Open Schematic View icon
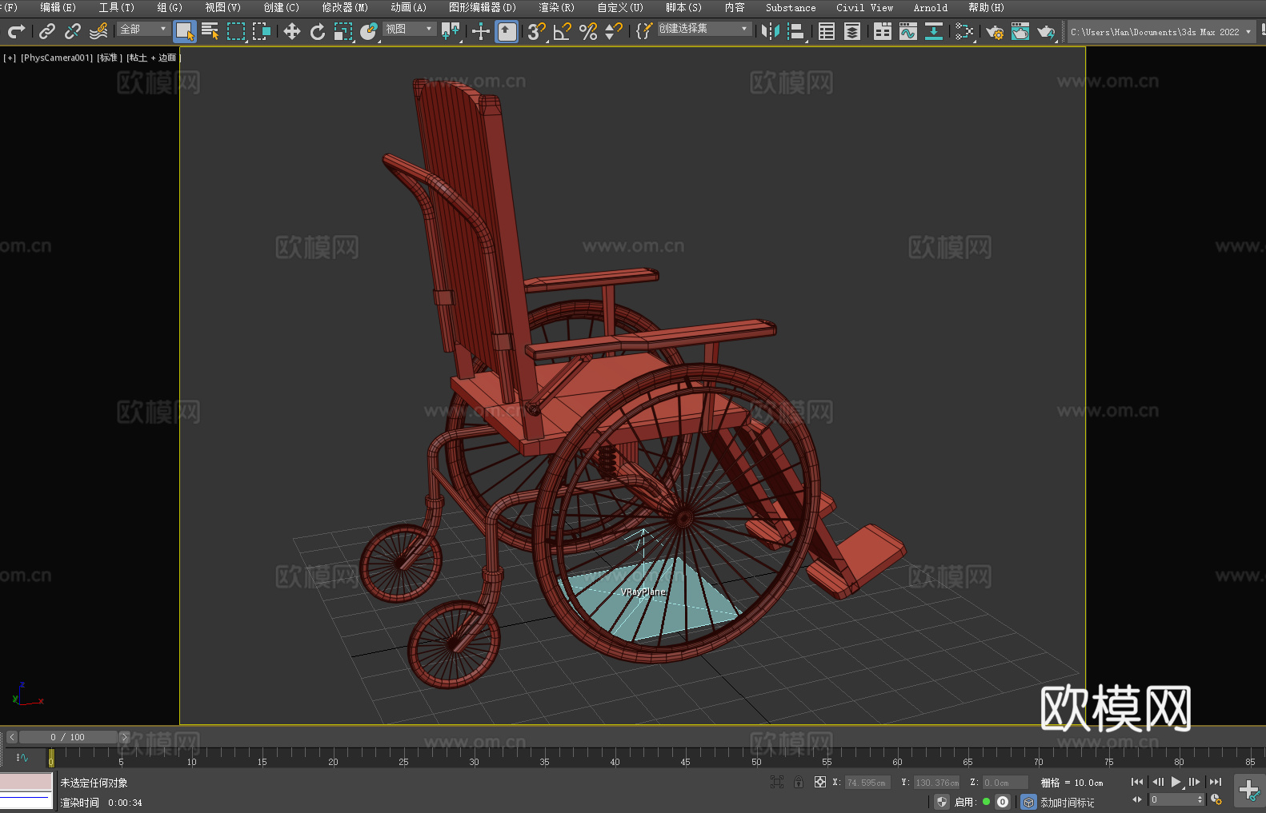Viewport: 1266px width, 813px height. pos(934,31)
